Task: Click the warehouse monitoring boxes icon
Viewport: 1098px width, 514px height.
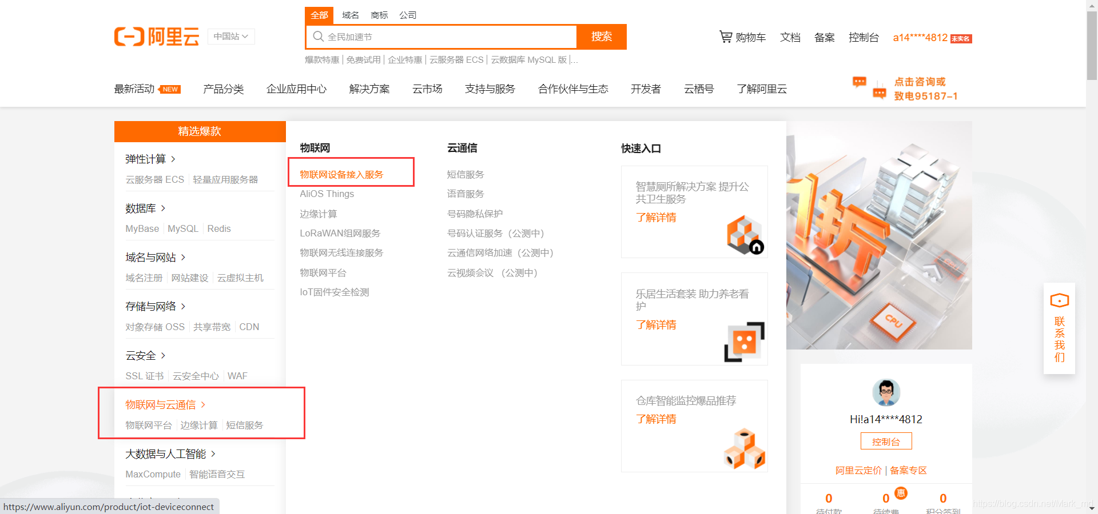Action: pos(745,449)
